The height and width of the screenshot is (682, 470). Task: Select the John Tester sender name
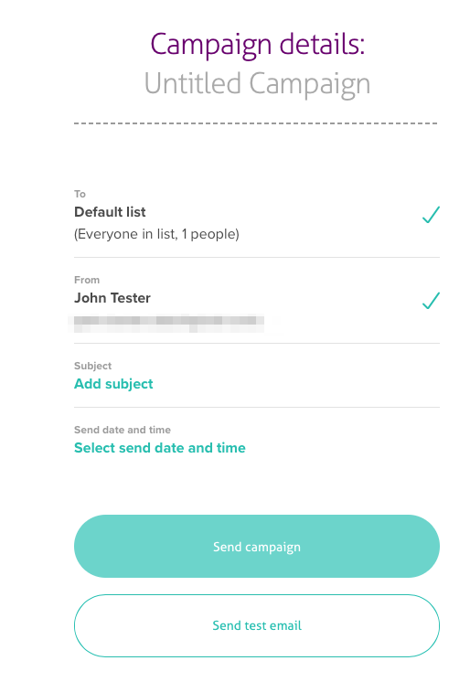(112, 298)
